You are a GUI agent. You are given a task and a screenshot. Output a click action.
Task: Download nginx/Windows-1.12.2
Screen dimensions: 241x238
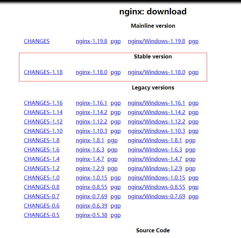[156, 122]
